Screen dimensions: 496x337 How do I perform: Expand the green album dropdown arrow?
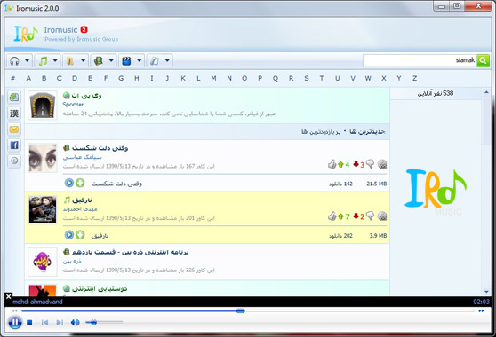111,60
